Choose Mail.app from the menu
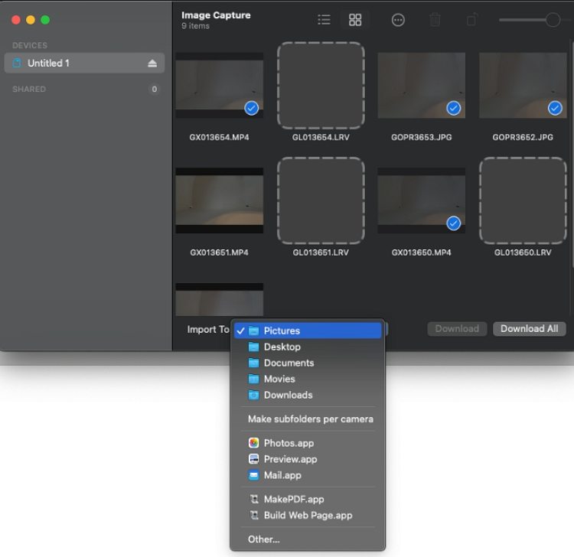This screenshot has width=574, height=557. [308, 475]
